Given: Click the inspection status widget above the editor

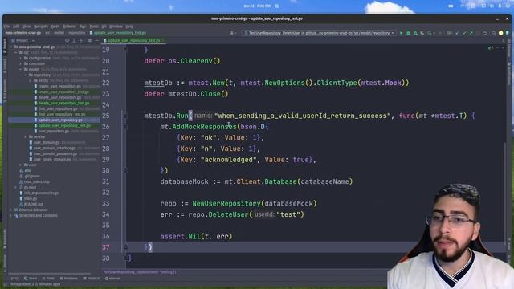Looking at the screenshot, I should (x=491, y=48).
